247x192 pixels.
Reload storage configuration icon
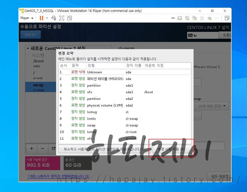pyautogui.click(x=53, y=148)
